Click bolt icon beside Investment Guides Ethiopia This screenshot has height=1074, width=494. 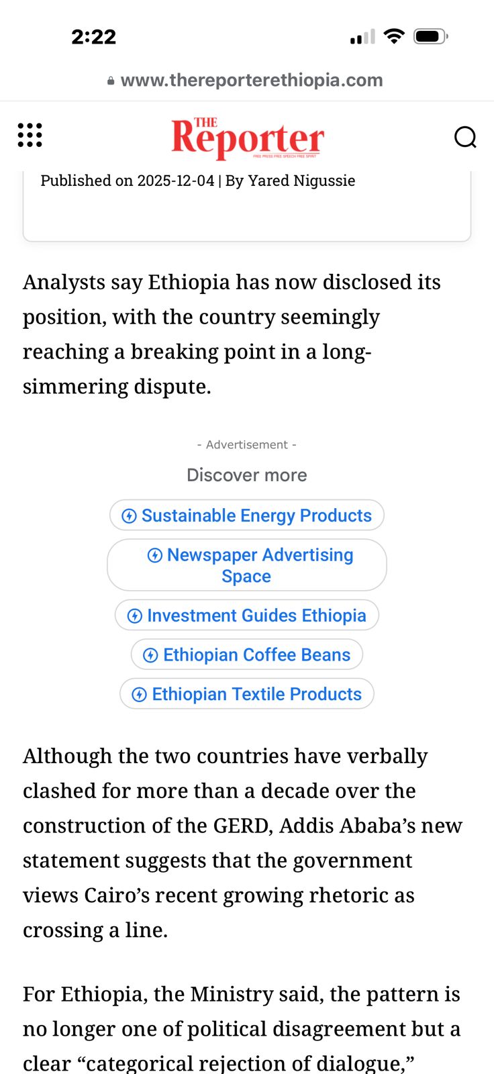134,616
